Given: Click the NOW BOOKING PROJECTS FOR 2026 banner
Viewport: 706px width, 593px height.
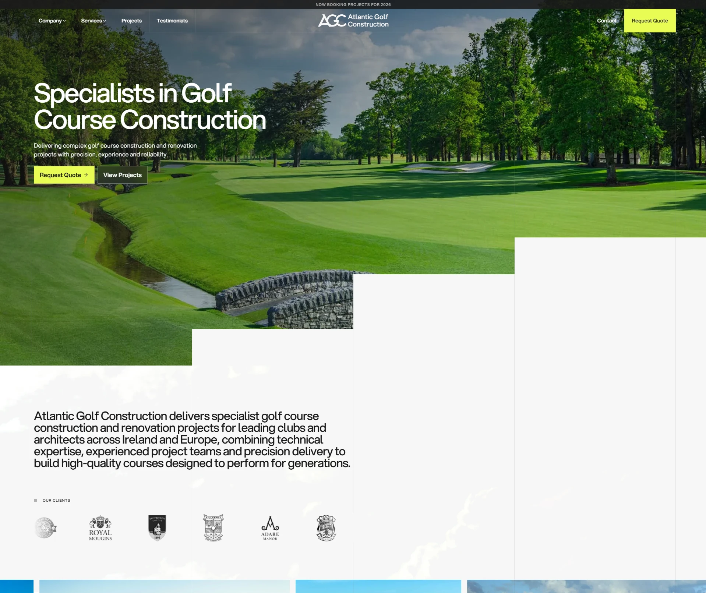Looking at the screenshot, I should pyautogui.click(x=353, y=4).
